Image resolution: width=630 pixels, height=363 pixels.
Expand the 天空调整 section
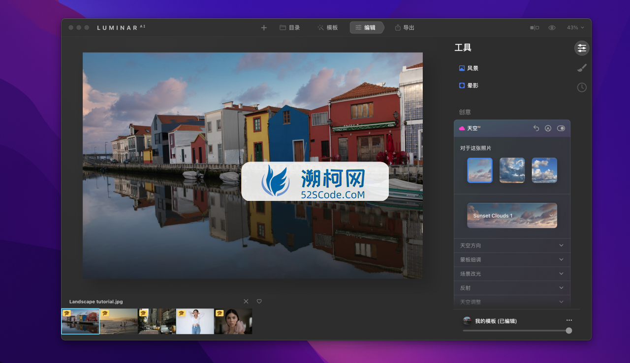tap(512, 302)
